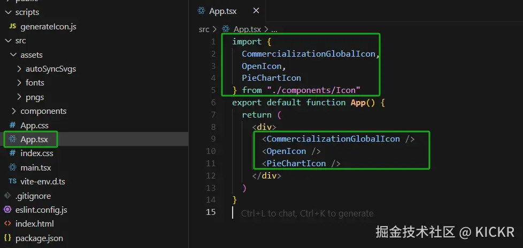
Task: Click the React icon beside main.tsx
Action: pyautogui.click(x=13, y=167)
